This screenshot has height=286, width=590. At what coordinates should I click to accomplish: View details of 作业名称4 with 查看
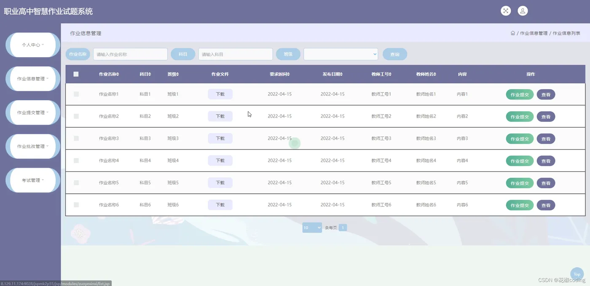point(546,161)
